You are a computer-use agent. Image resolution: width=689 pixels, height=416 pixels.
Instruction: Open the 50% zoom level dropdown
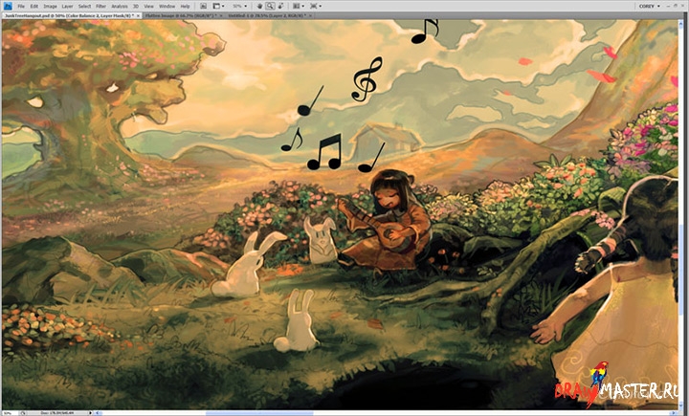pyautogui.click(x=239, y=6)
